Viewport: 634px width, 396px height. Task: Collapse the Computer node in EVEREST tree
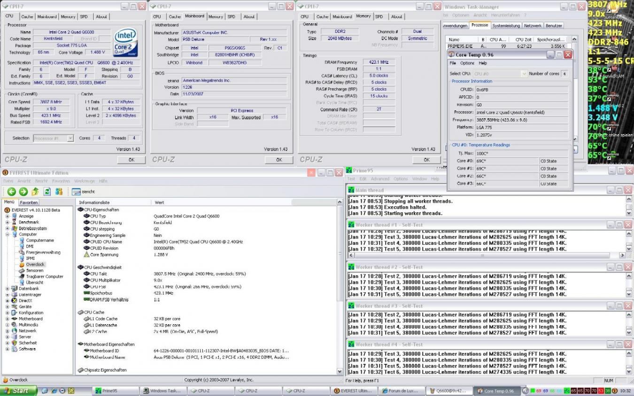tap(8, 234)
